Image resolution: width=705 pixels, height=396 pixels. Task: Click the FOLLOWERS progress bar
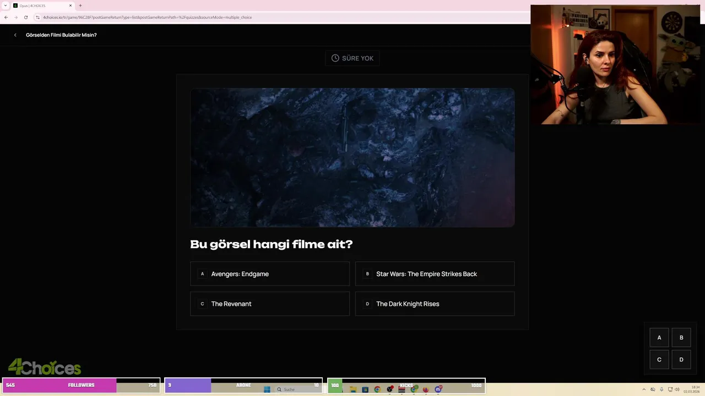(81, 385)
